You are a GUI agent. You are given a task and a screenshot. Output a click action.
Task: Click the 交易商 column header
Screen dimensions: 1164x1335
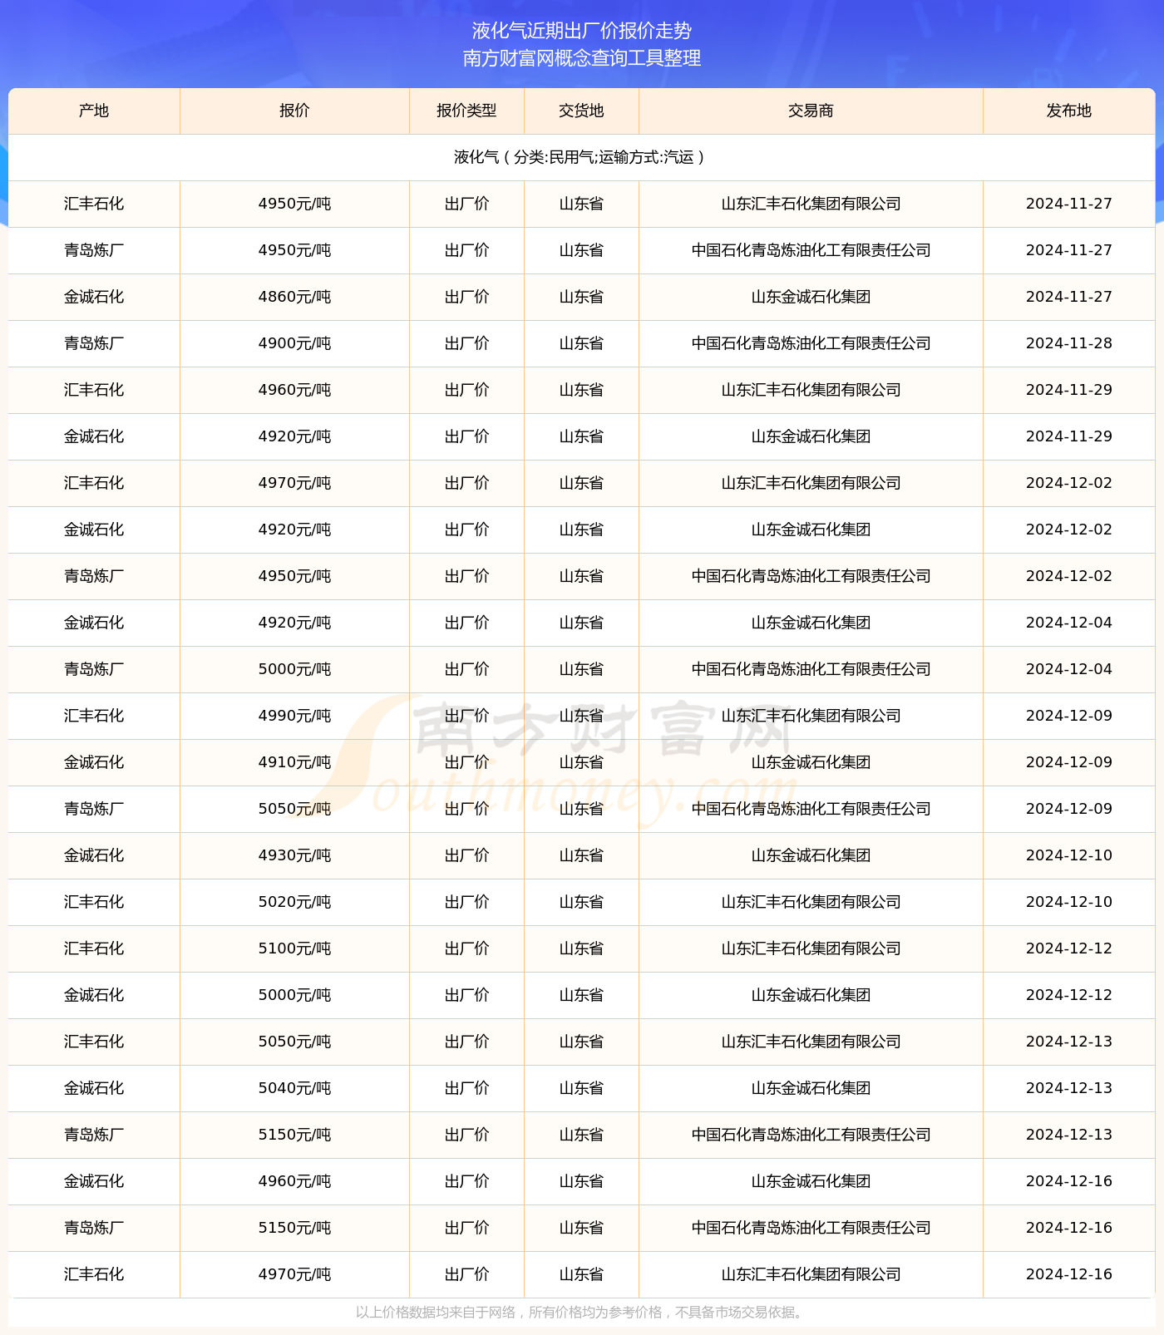coord(811,111)
